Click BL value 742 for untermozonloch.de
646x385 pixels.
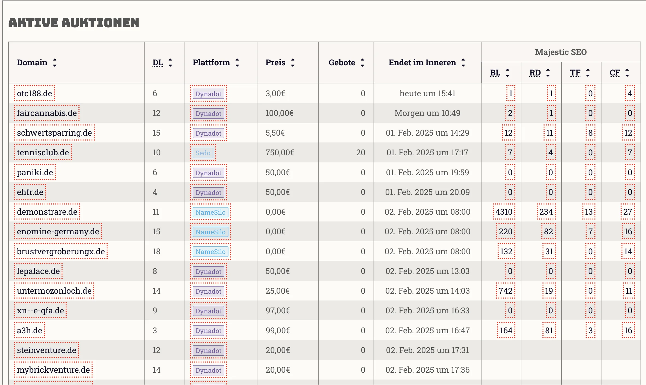(x=506, y=291)
